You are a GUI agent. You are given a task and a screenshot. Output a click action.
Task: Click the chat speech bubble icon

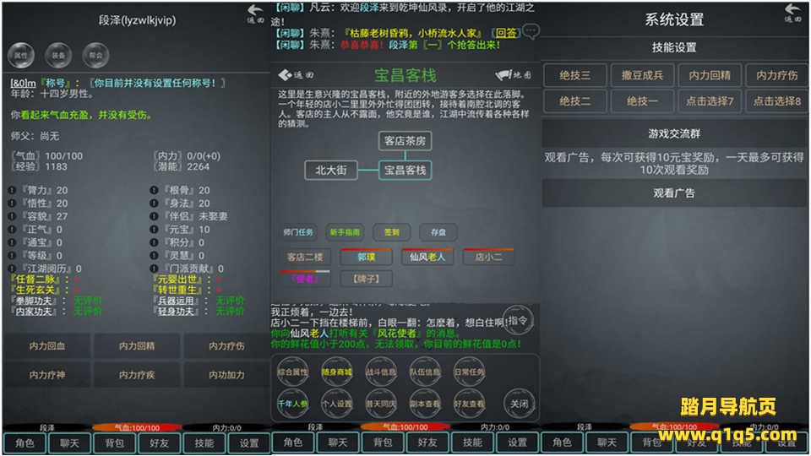(531, 32)
